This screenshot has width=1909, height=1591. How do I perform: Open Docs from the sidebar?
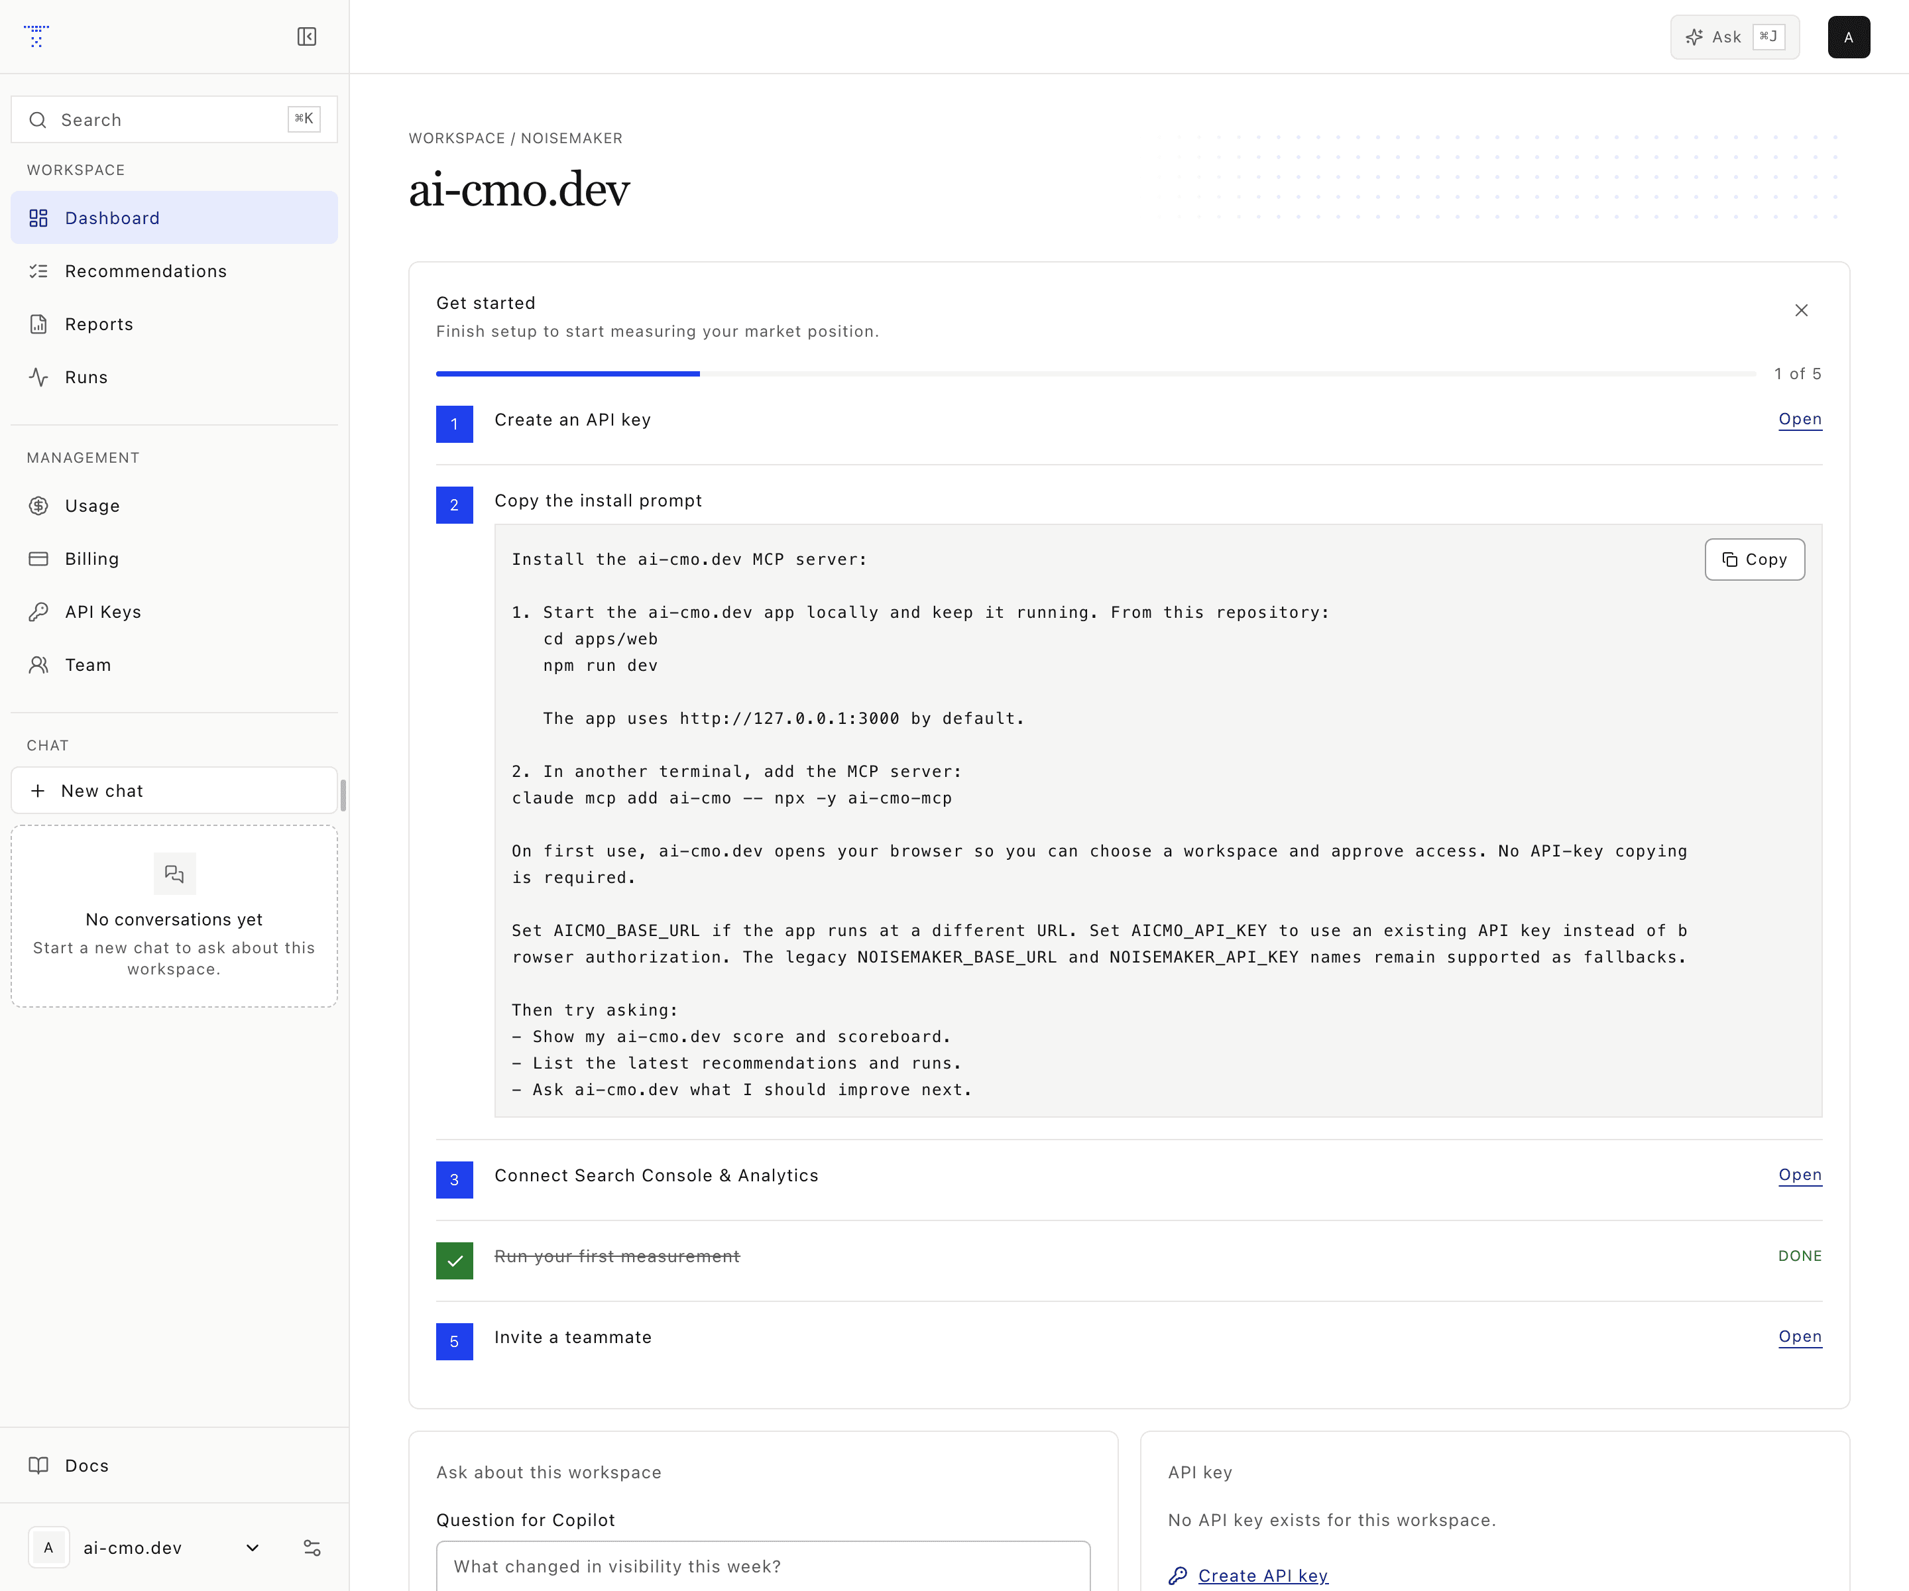tap(174, 1466)
